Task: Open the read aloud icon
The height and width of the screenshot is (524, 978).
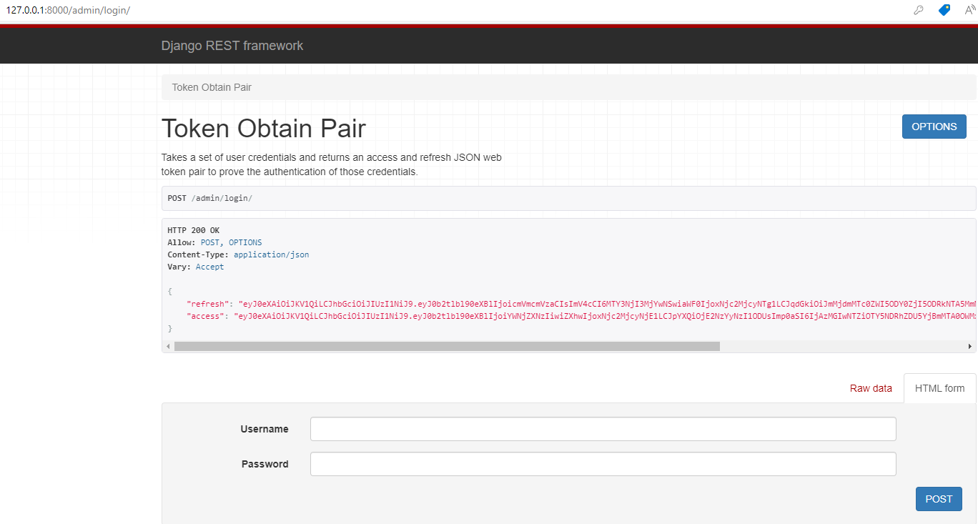Action: click(970, 10)
